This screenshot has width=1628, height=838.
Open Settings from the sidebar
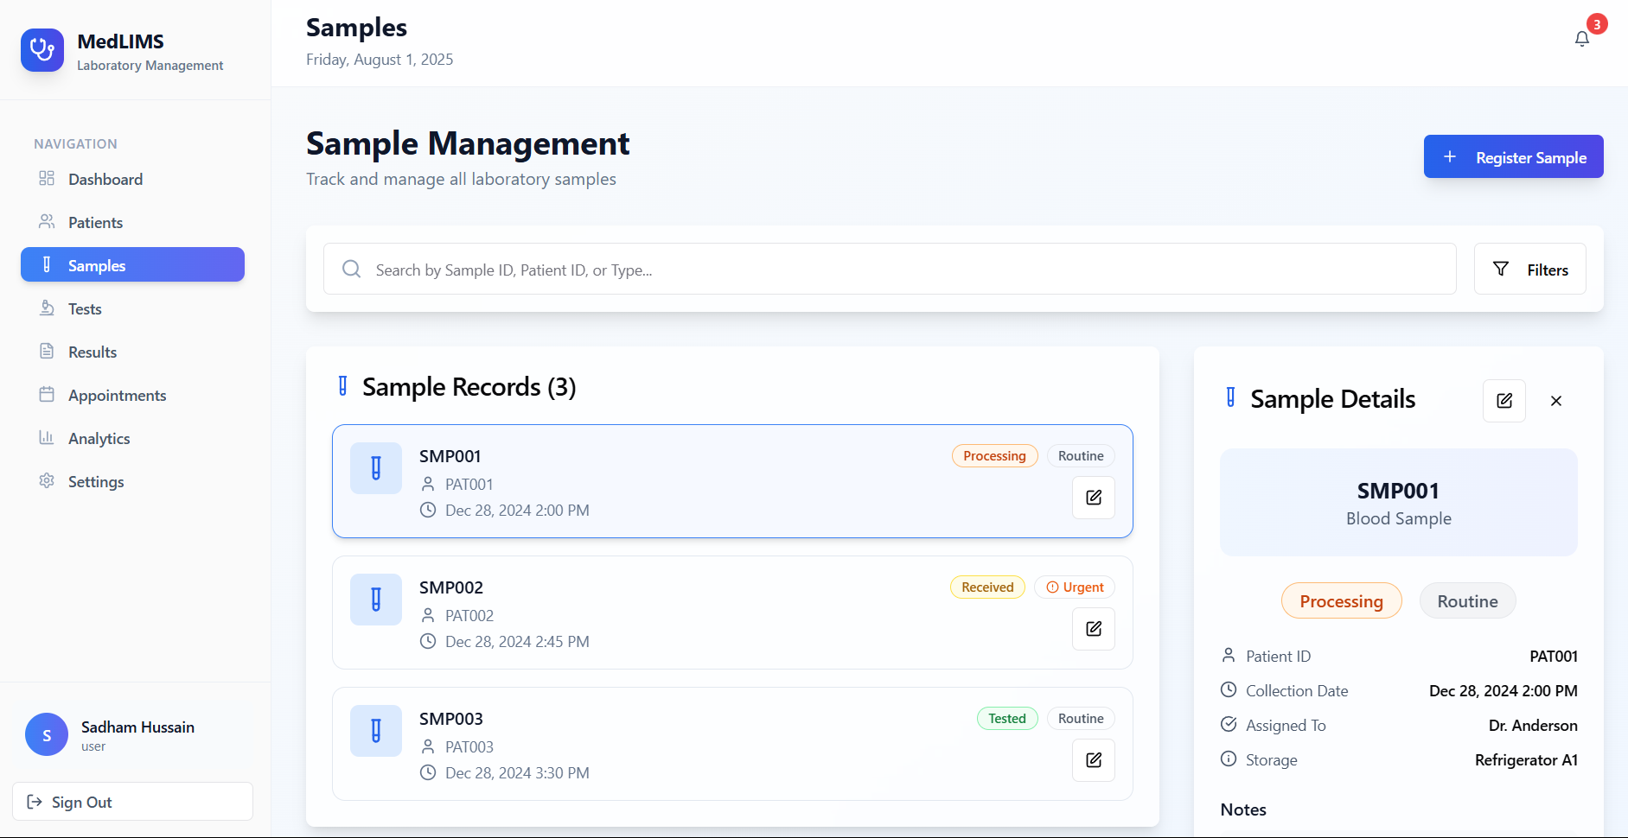tap(132, 481)
